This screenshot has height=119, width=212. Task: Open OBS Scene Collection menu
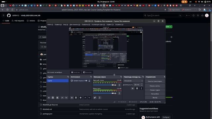[98, 24]
